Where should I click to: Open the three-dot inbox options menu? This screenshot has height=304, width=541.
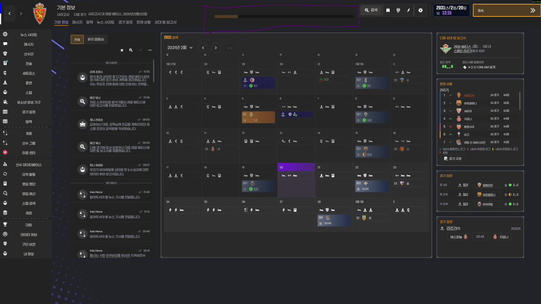point(150,50)
